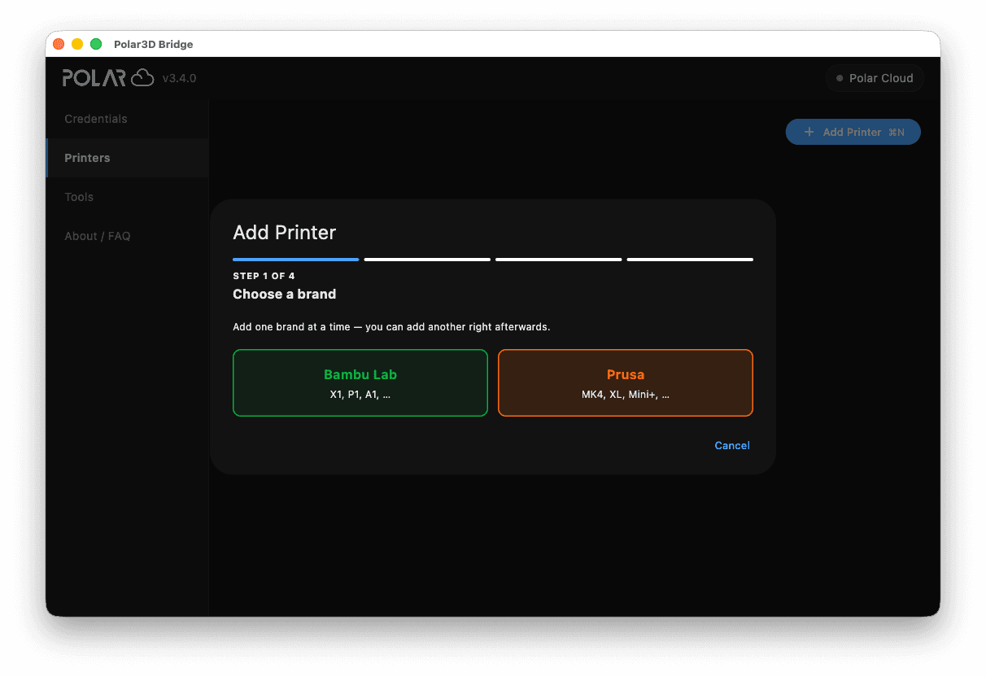The height and width of the screenshot is (677, 986).
Task: Go to the Tools section
Action: [128, 197]
